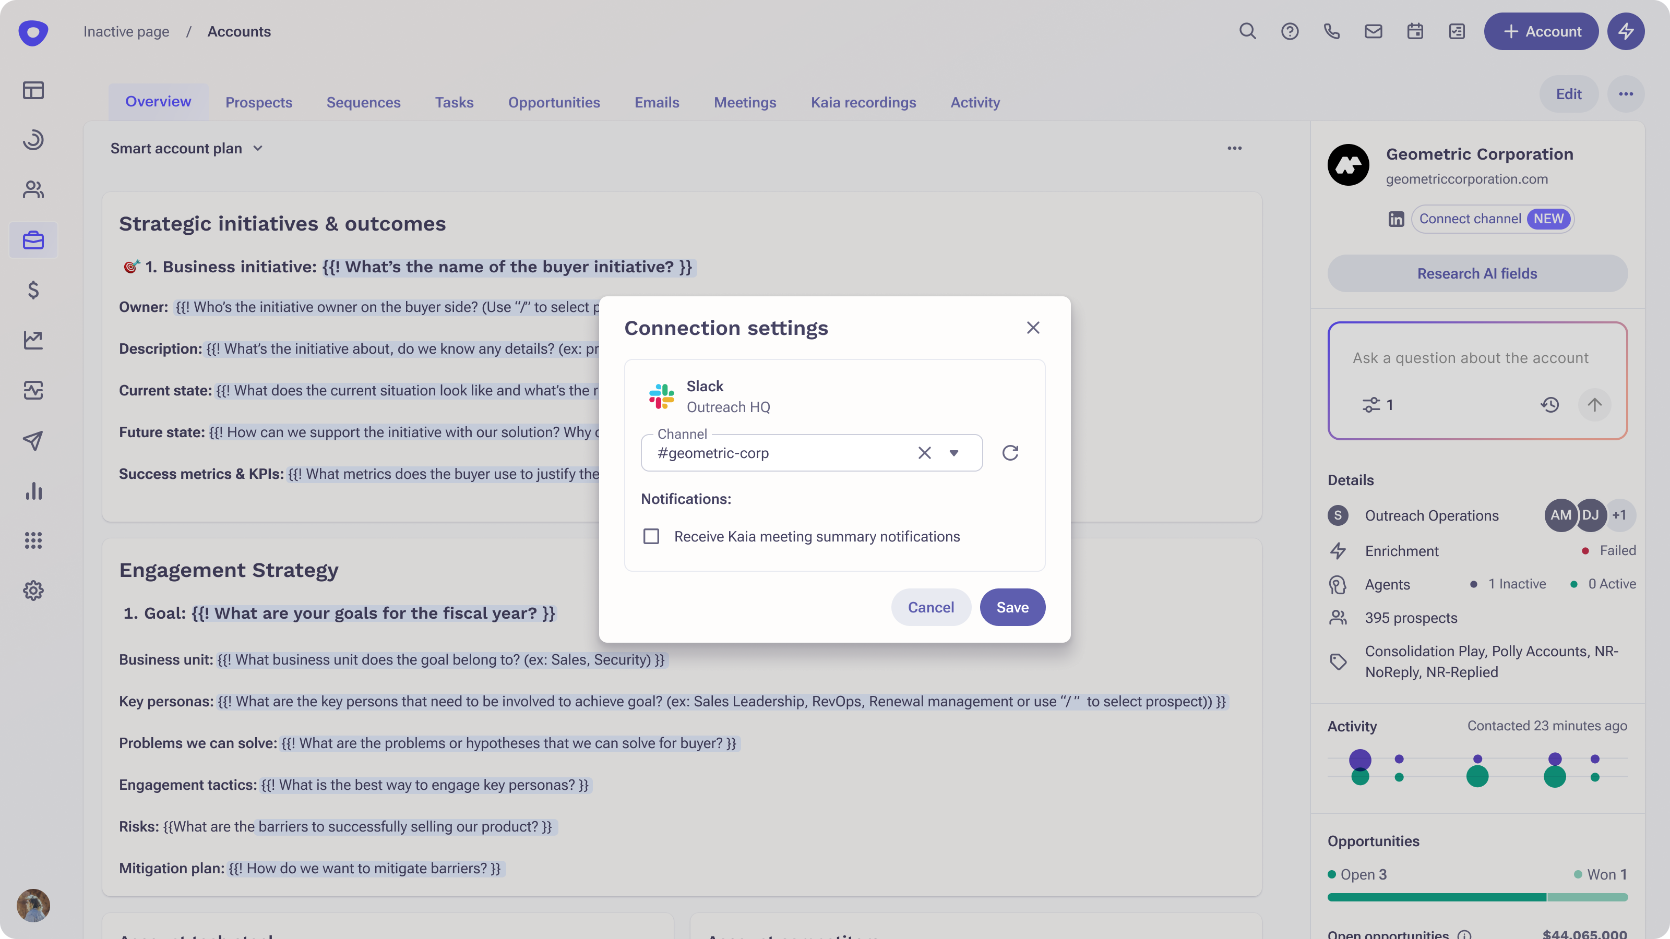Clear the selected #geometric-corp channel
This screenshot has height=939, width=1670.
[x=924, y=452]
